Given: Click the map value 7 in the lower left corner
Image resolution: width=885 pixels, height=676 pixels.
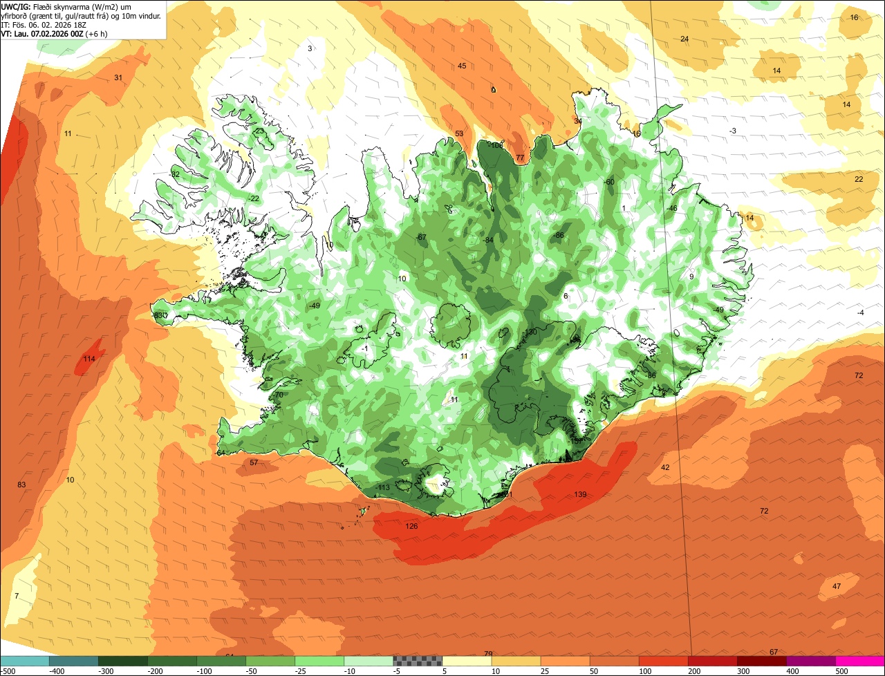Looking at the screenshot, I should (x=17, y=596).
